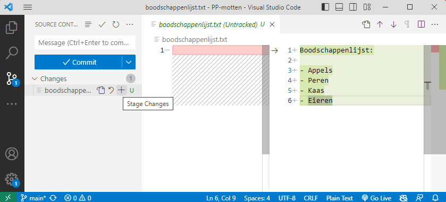Go to previous change arrow in editor toolbar

pyautogui.click(x=380, y=25)
